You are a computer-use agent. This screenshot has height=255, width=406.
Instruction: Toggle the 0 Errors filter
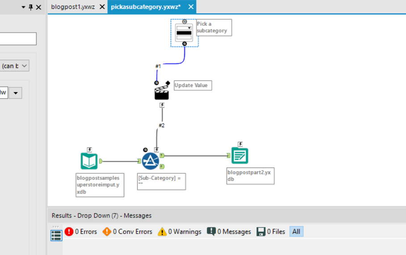[x=81, y=231]
